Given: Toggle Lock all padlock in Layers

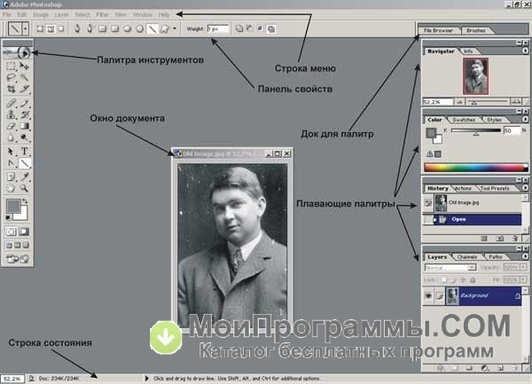Looking at the screenshot, I should (x=473, y=280).
